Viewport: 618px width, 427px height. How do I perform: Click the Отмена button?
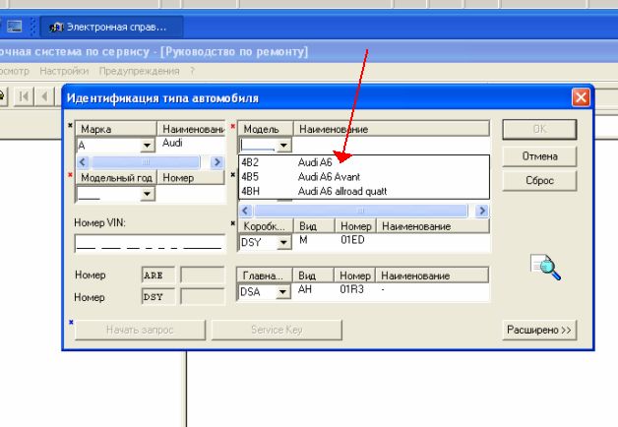coord(539,156)
